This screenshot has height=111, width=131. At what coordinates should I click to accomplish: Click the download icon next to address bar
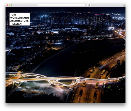[x=89, y=5]
